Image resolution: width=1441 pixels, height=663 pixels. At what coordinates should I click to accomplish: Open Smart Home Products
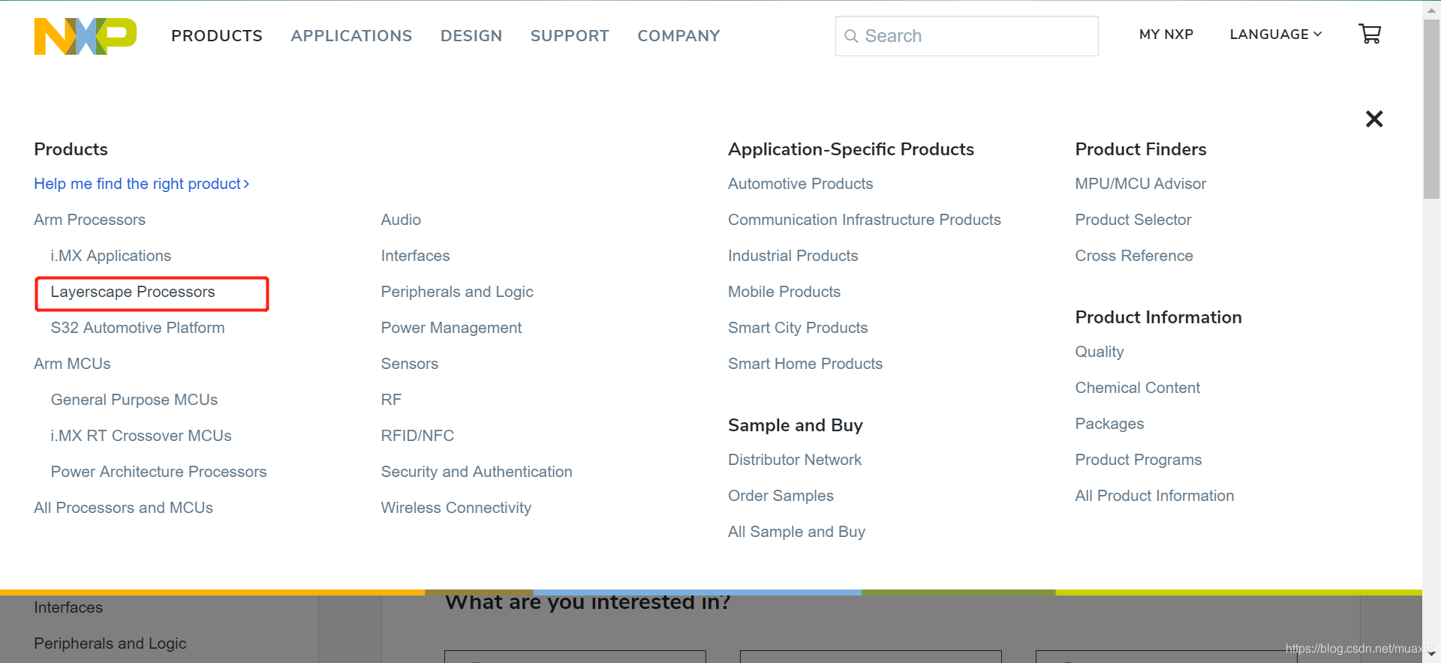click(805, 364)
